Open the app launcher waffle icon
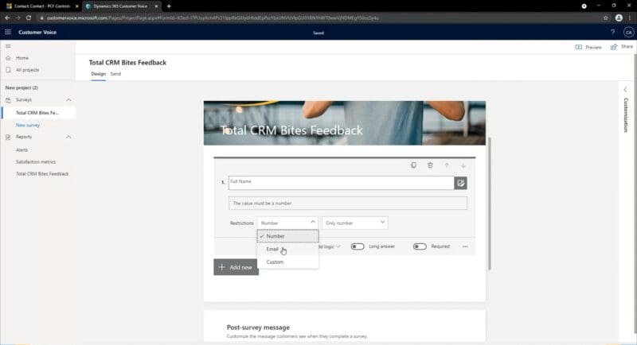The image size is (637, 345). click(8, 32)
